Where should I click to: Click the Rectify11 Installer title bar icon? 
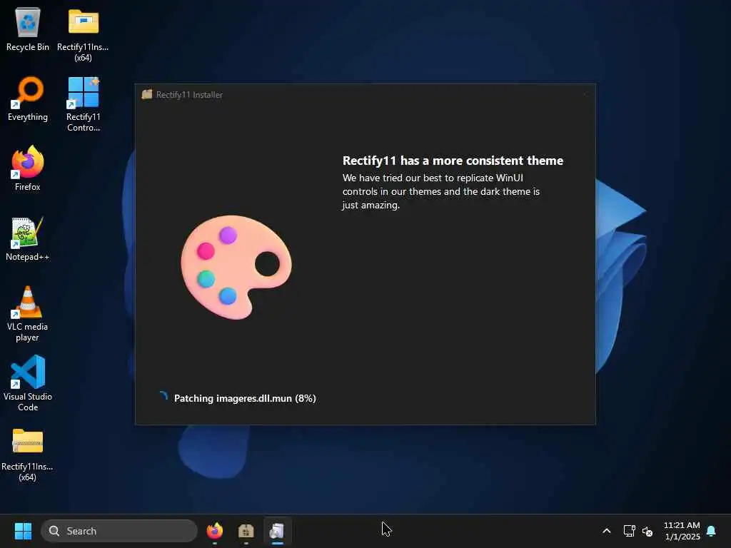[147, 95]
